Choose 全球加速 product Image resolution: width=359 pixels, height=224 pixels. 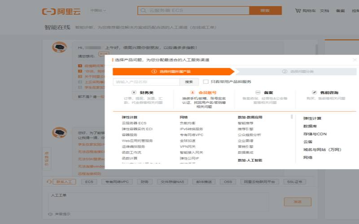(188, 141)
